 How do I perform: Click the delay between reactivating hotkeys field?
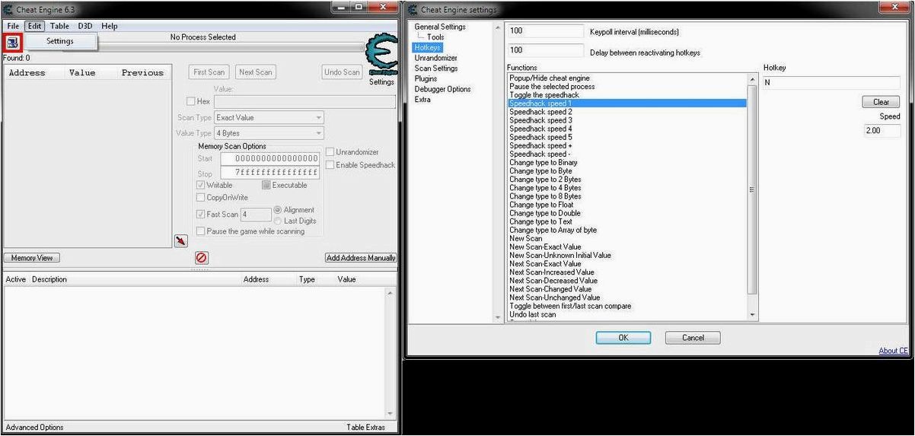pos(545,50)
